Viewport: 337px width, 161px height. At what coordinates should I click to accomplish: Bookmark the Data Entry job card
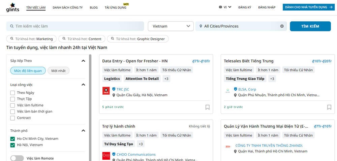point(207,107)
